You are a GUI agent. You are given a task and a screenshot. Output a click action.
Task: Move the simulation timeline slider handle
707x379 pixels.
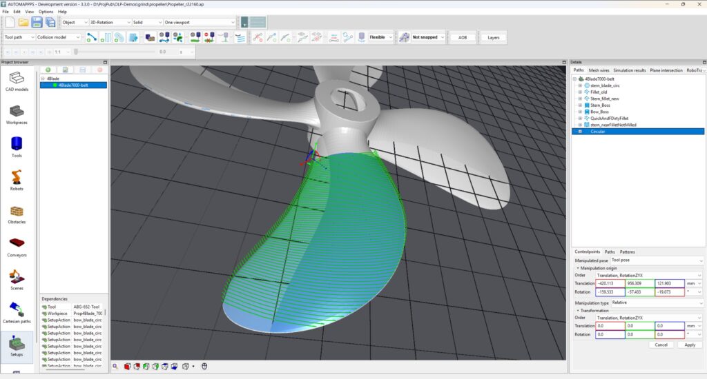point(76,52)
